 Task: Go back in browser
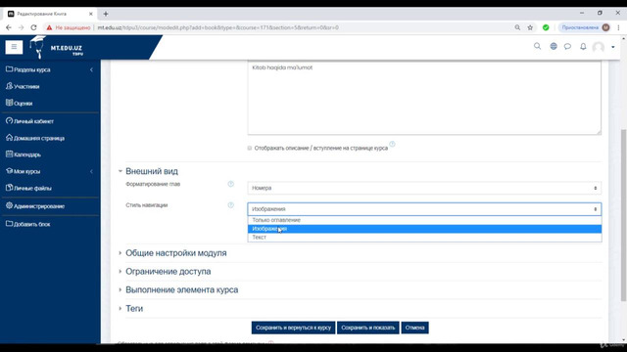[x=9, y=27]
